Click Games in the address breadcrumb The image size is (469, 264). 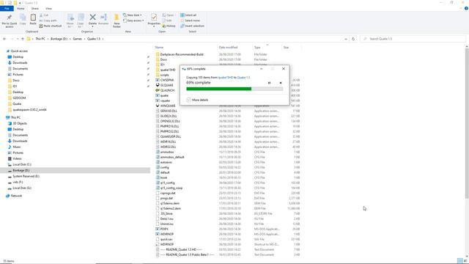78,39
